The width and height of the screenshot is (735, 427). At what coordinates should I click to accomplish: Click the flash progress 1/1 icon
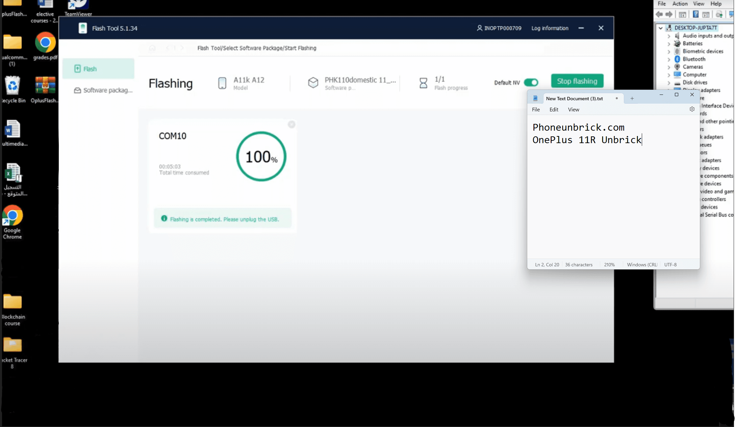click(x=423, y=82)
